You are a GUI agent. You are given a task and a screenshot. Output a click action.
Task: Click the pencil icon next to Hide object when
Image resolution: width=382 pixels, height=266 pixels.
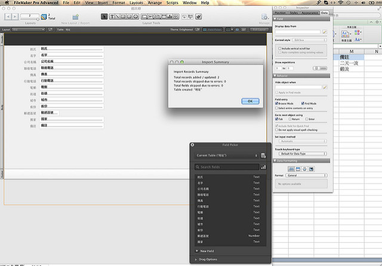coord(325,87)
